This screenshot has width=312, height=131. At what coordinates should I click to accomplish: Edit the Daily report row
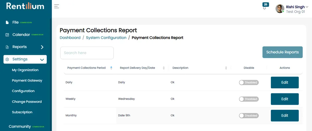pyautogui.click(x=284, y=82)
